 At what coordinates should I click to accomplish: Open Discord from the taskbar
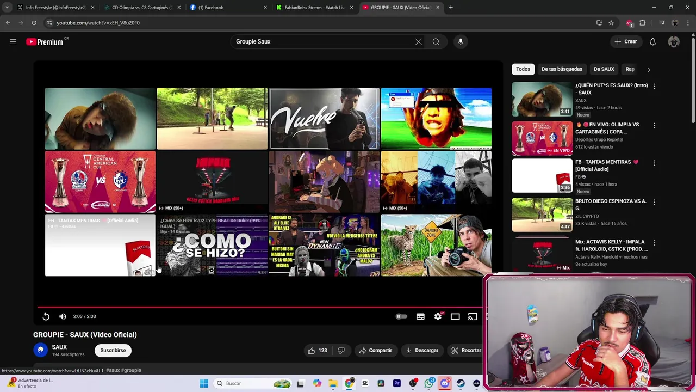click(445, 383)
